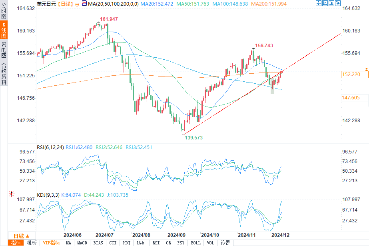Click the J:103.735 value
The width and height of the screenshot is (369, 246).
118,195
